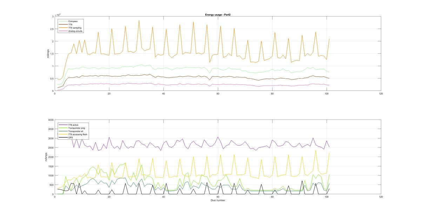
Task: Click the light green Compass legend line sample
Action: (x=63, y=21)
